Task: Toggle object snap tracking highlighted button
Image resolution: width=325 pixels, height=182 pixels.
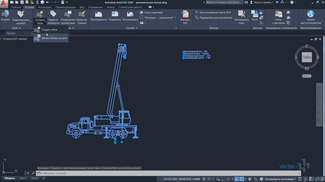Action: click(x=236, y=179)
